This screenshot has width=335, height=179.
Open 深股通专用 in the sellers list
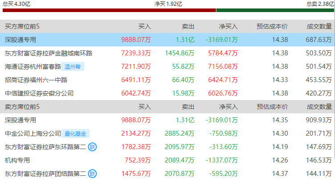click(x=21, y=120)
